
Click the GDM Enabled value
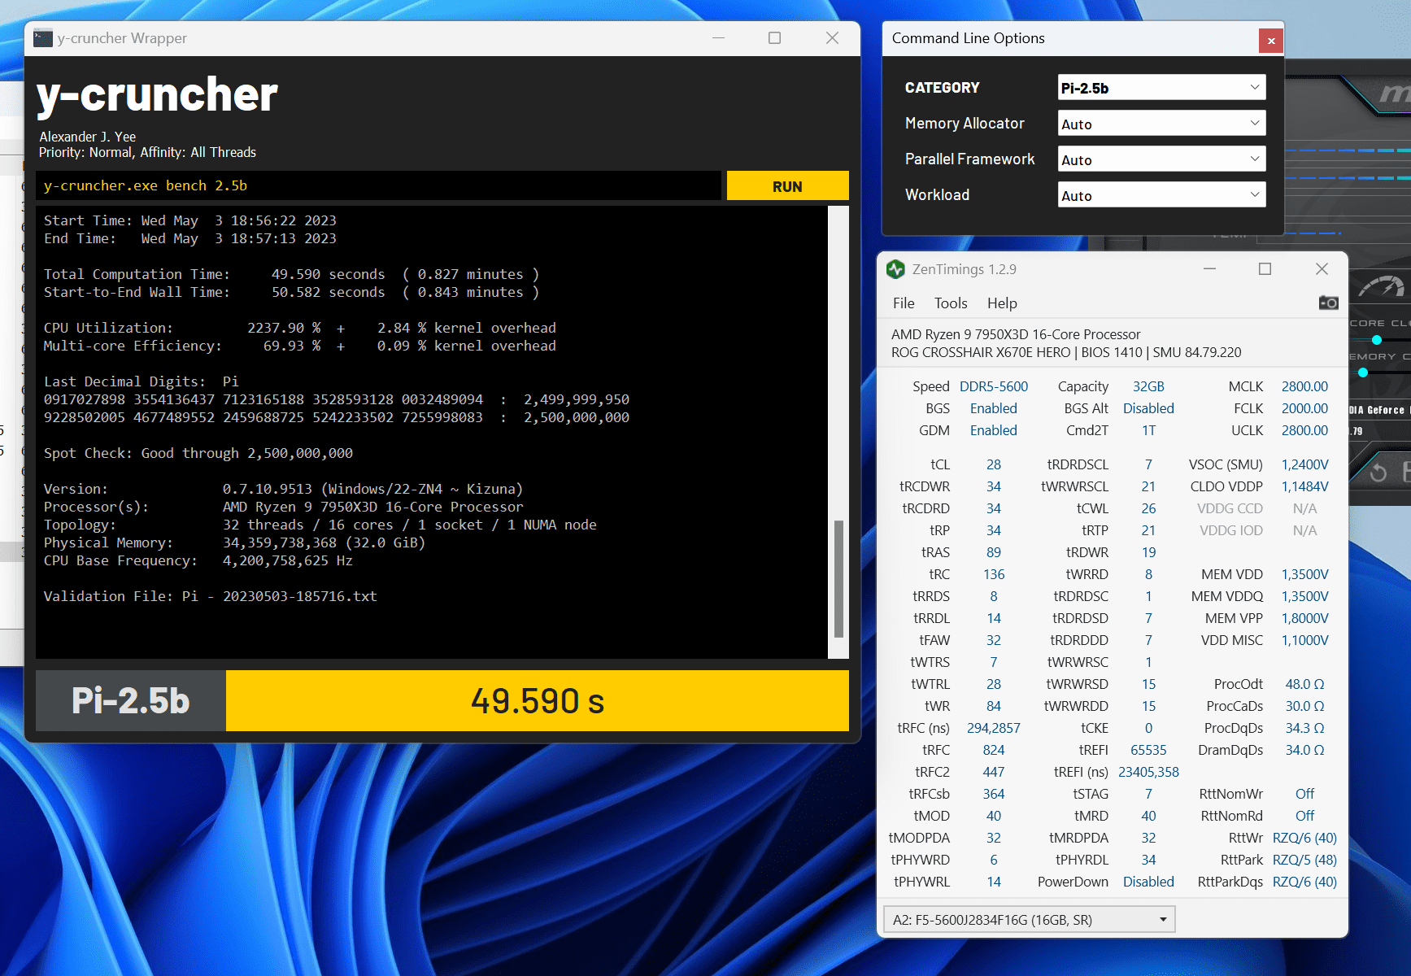pos(994,430)
